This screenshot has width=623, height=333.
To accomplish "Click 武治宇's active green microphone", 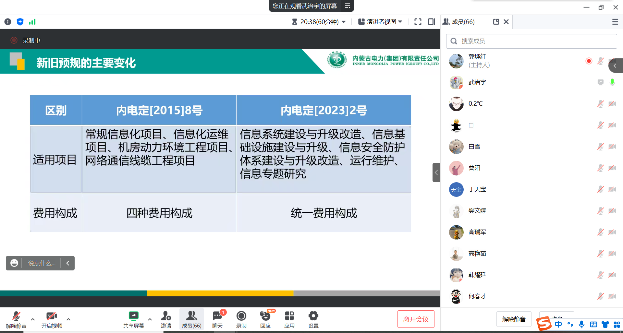I will point(612,82).
